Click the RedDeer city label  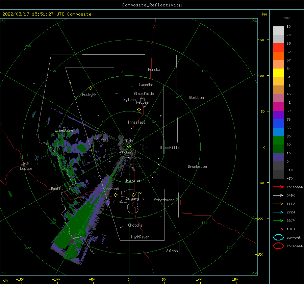(143, 102)
